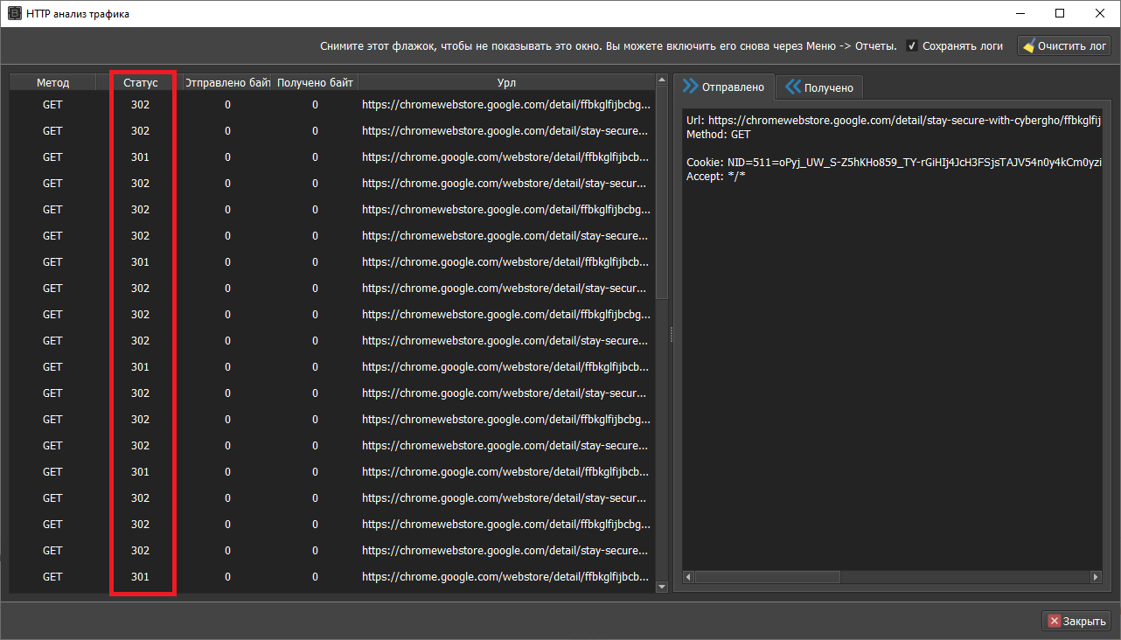The height and width of the screenshot is (640, 1121).
Task: Click the red X icon on Закрыть
Action: pyautogui.click(x=1054, y=621)
